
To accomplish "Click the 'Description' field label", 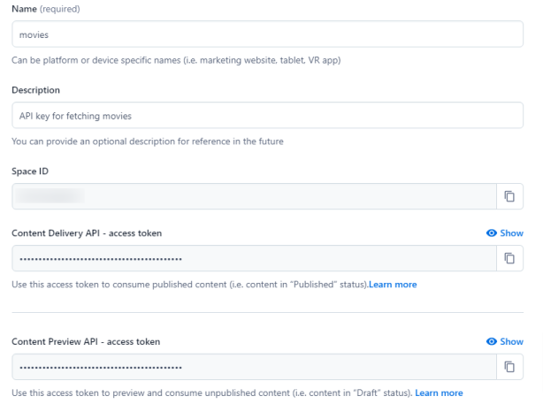I will (x=36, y=90).
